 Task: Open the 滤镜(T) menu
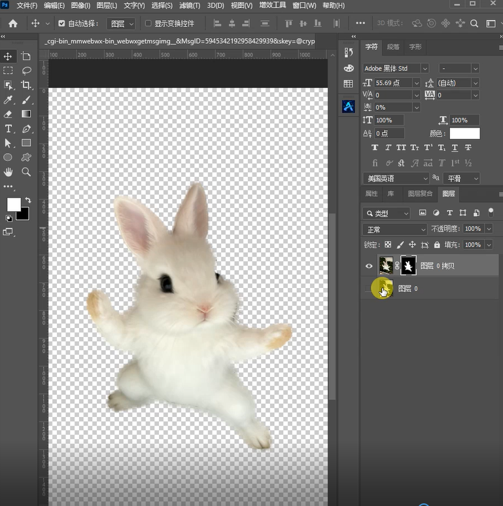(x=190, y=5)
